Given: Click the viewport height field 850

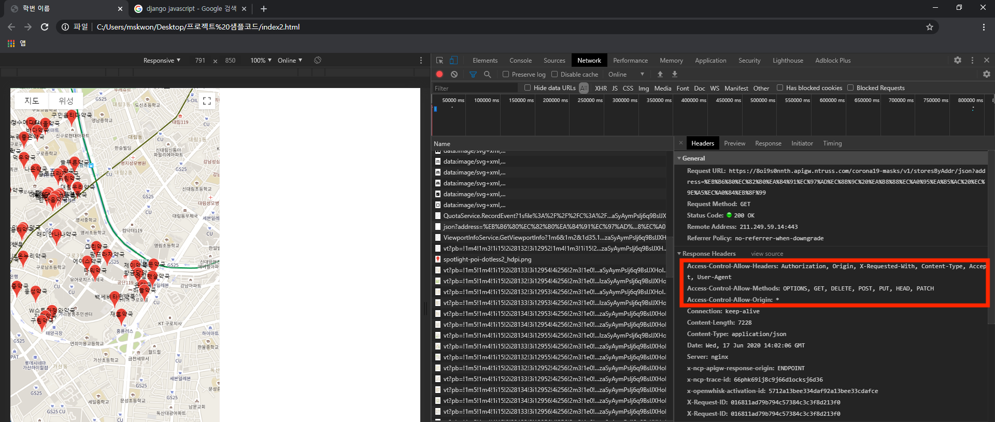Looking at the screenshot, I should tap(230, 60).
